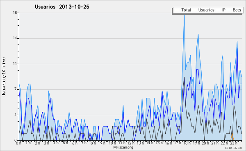The image size is (246, 151).
Task: Click the '7 h' x-axis label
Action: click(84, 143)
